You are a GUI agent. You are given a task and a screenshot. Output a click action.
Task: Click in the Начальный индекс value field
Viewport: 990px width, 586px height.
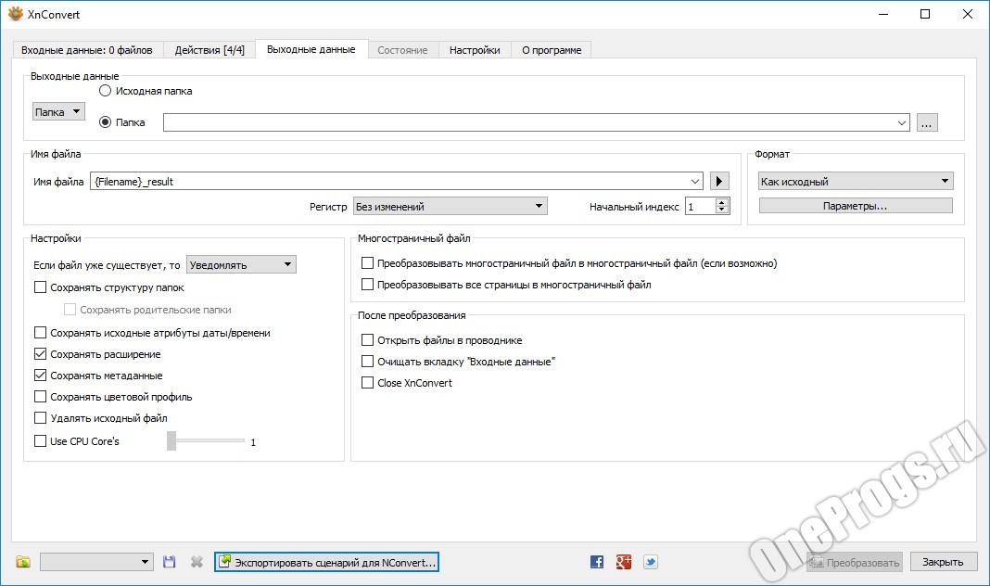(701, 206)
